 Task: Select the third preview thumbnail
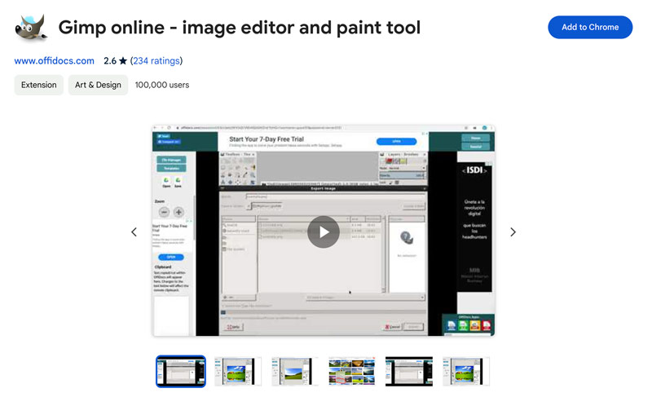pos(295,371)
